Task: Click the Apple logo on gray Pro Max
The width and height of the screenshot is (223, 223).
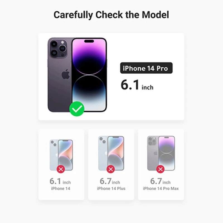Action: (x=155, y=152)
